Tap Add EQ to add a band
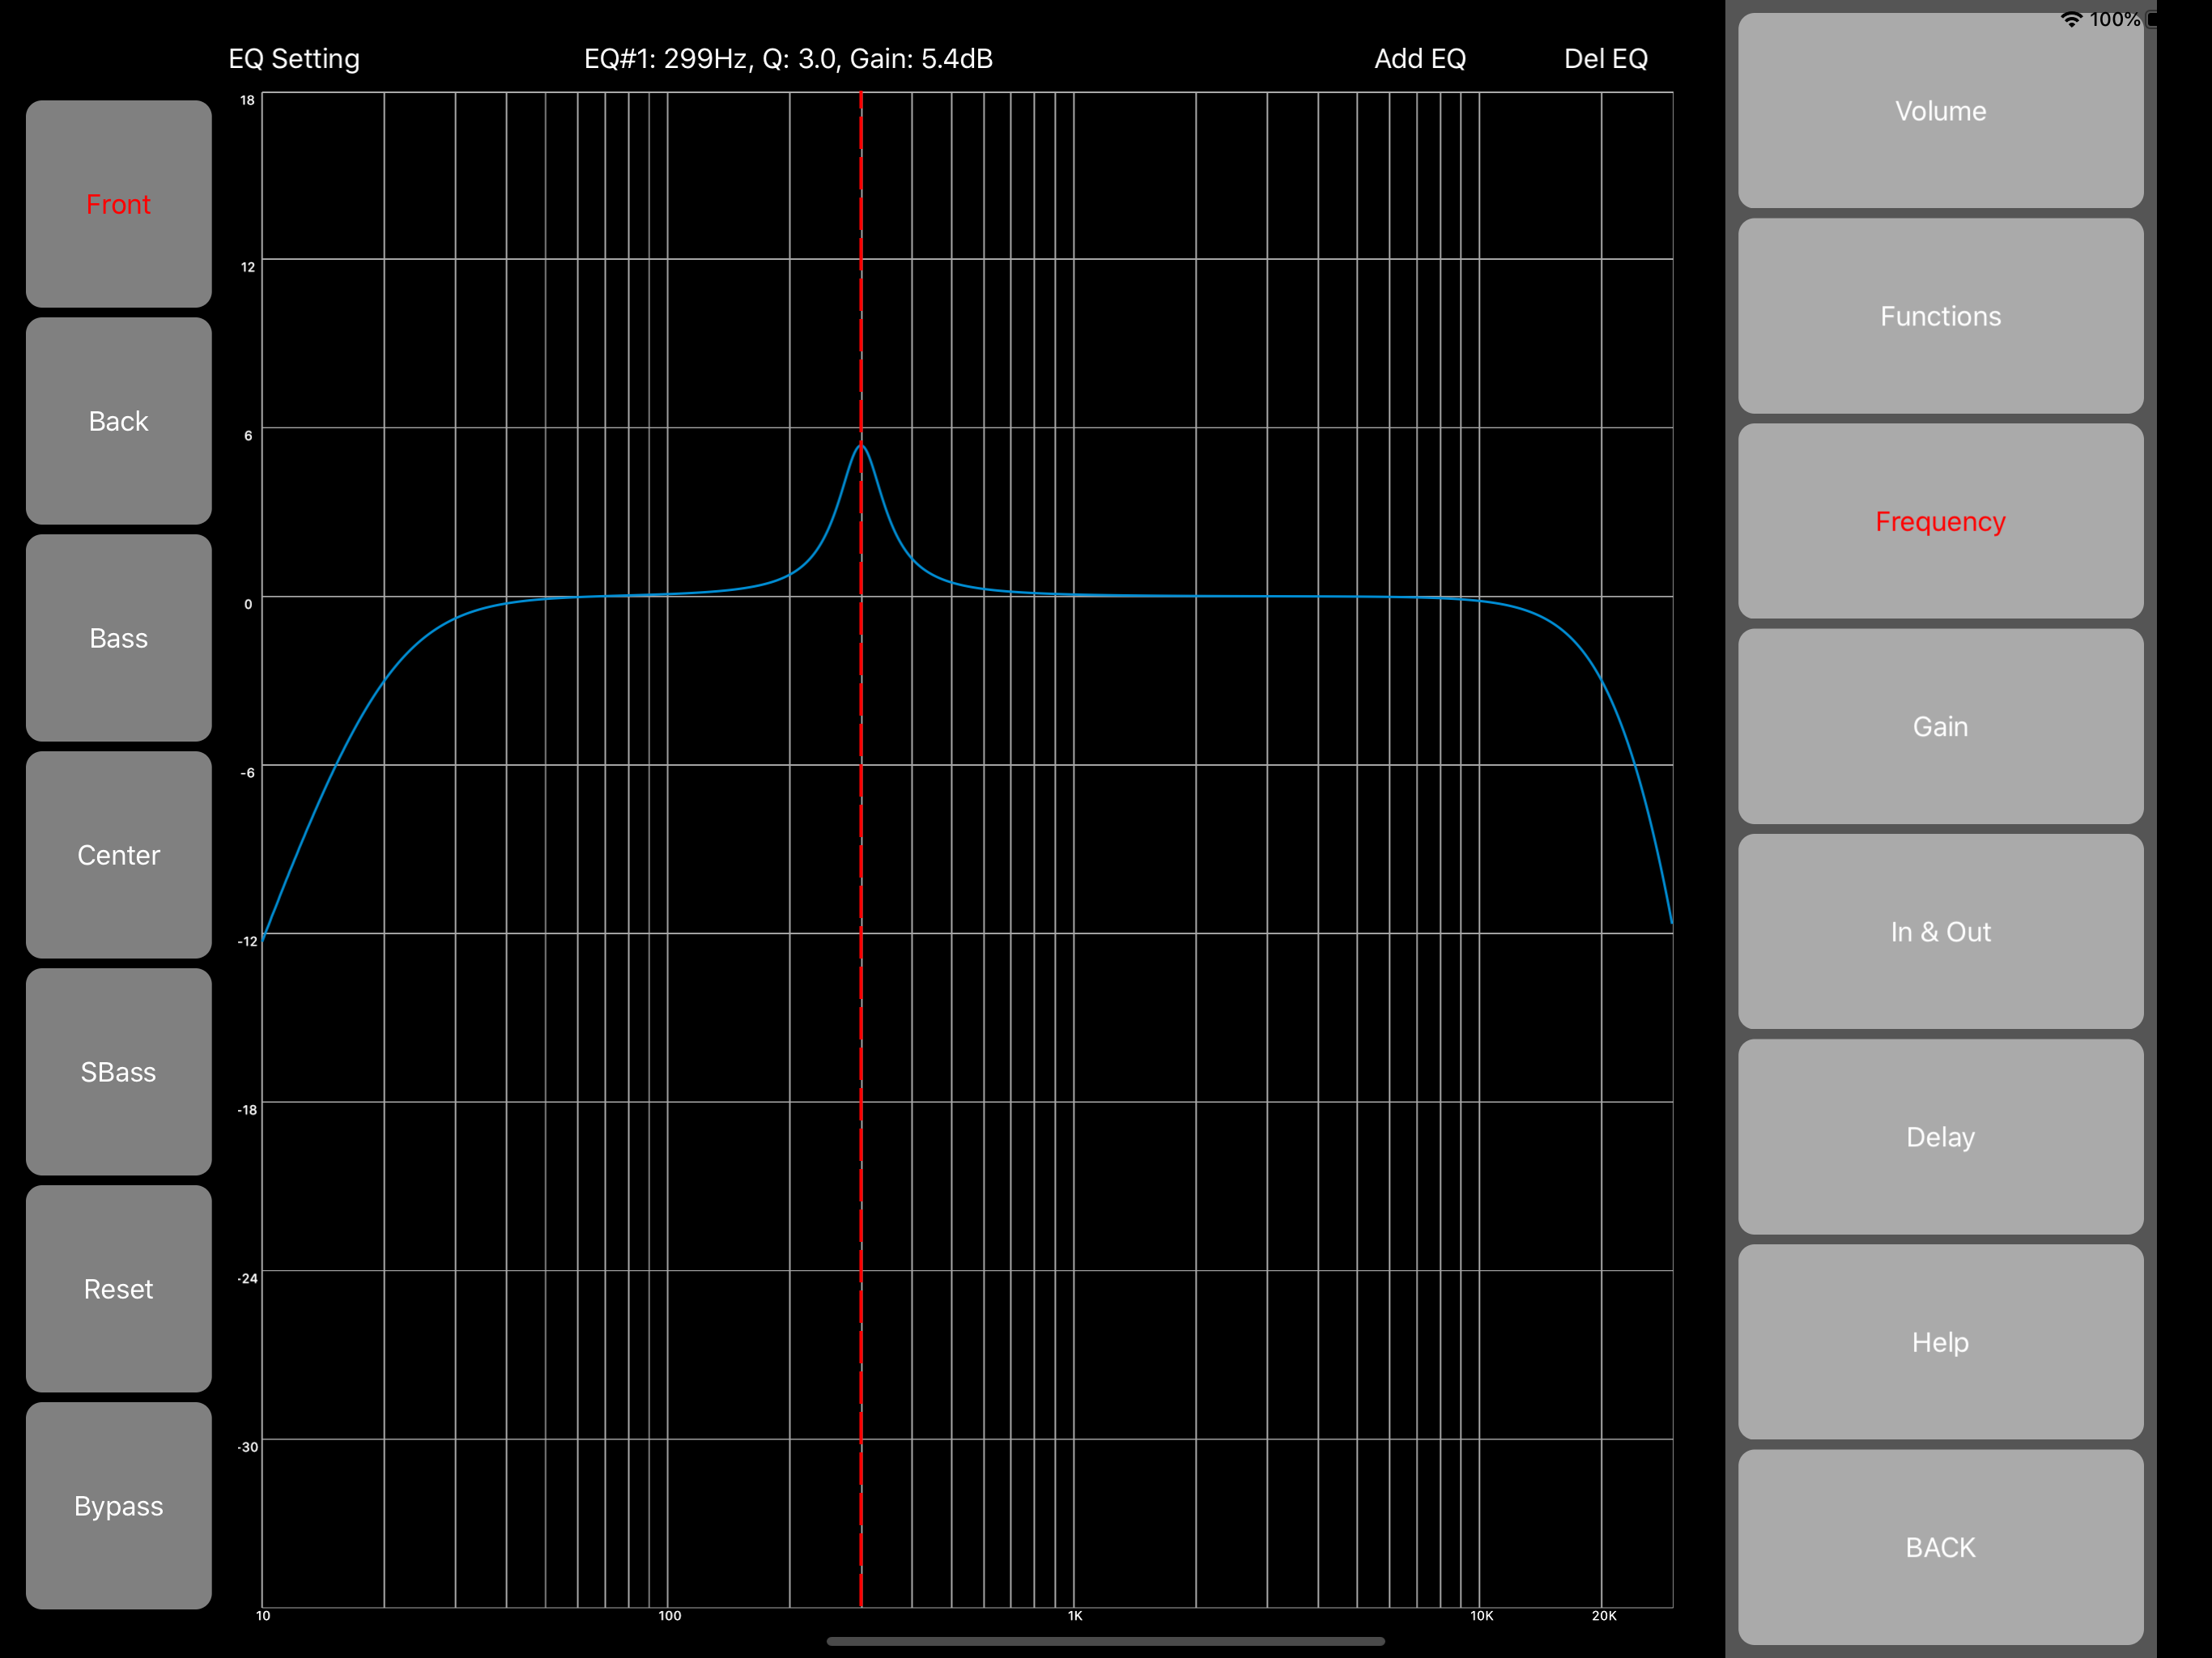 1420,59
